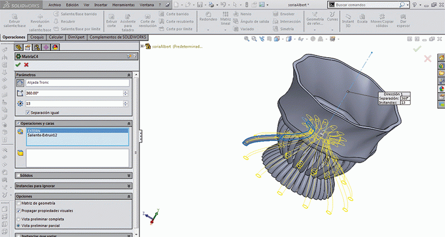Screen dimensions: 445x237
Task: Select the Simetría mirror tool
Action: pos(284,28)
